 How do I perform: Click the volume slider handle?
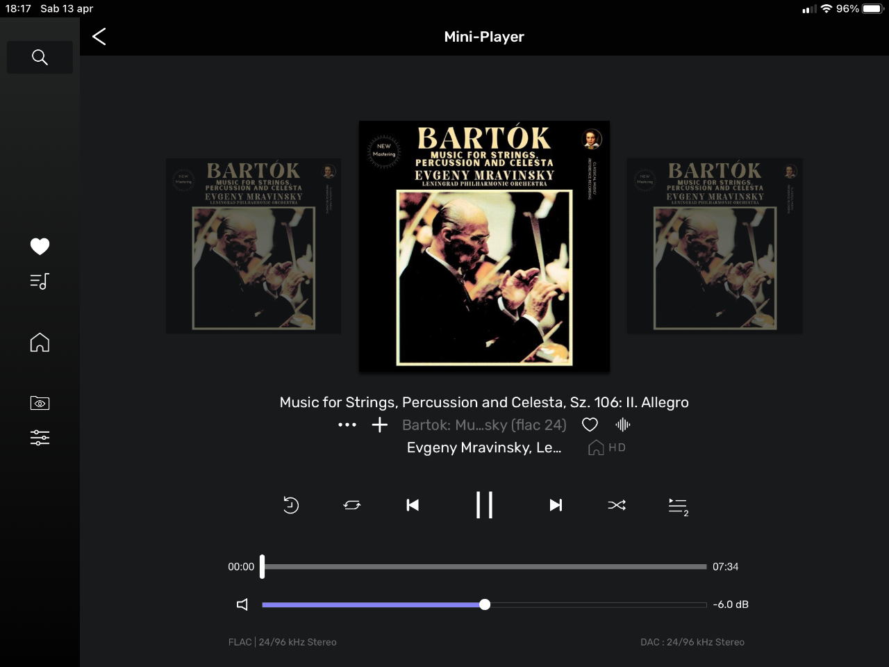(x=485, y=604)
